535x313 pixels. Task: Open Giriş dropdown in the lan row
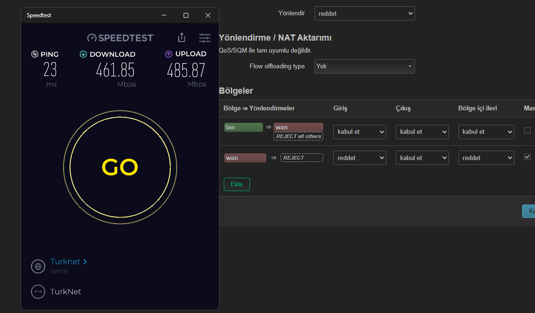tap(360, 131)
